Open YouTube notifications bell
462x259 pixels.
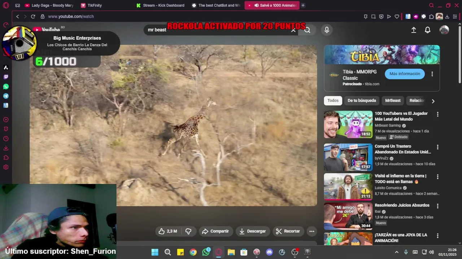point(427,30)
